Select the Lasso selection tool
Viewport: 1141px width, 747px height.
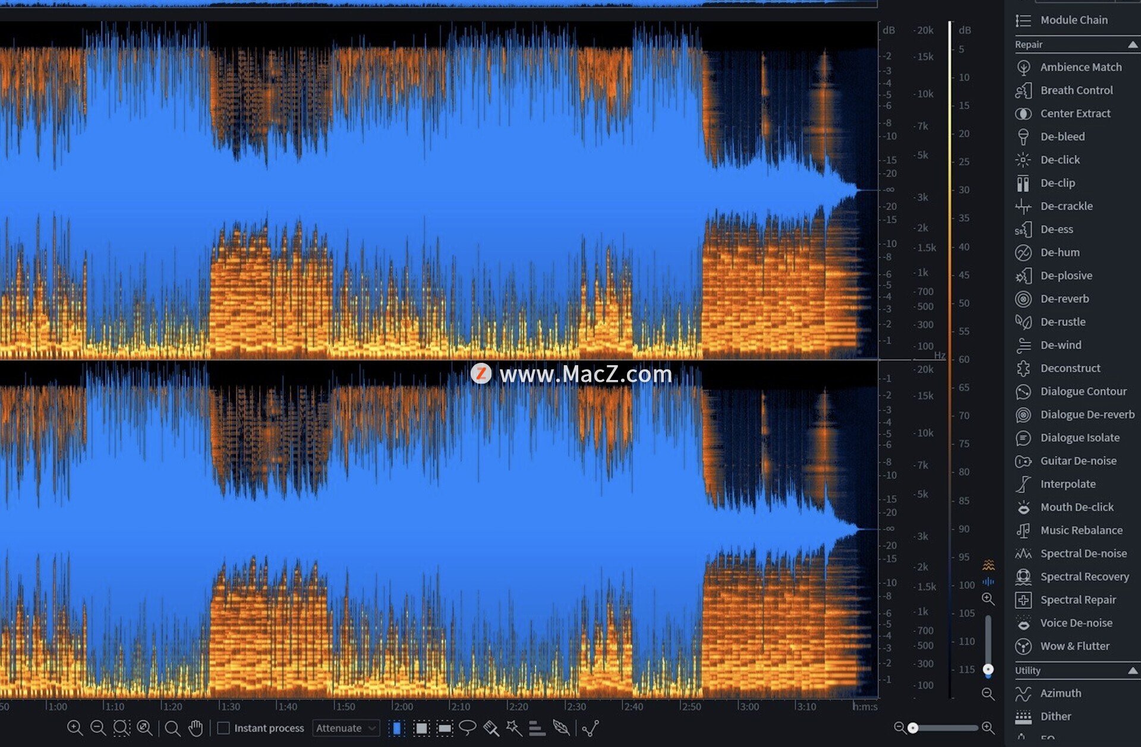(468, 727)
